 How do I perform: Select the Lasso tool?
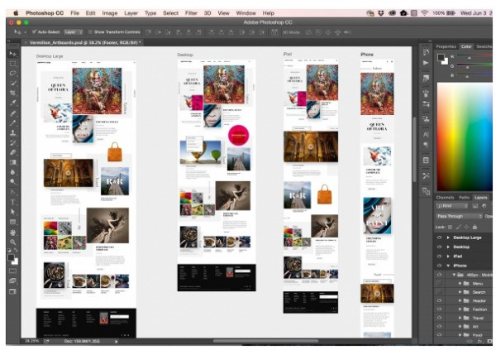click(12, 74)
